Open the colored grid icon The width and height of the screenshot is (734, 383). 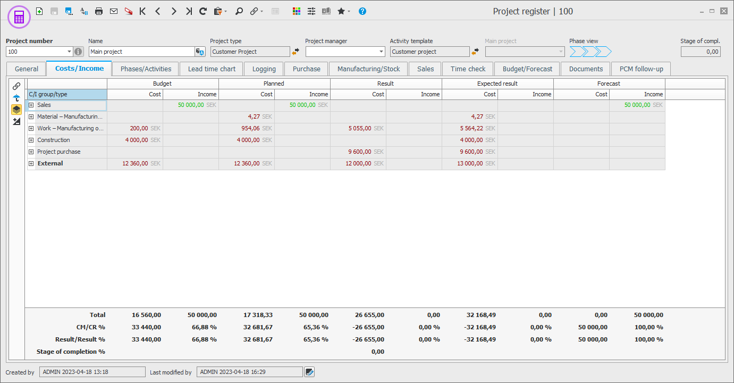click(297, 11)
